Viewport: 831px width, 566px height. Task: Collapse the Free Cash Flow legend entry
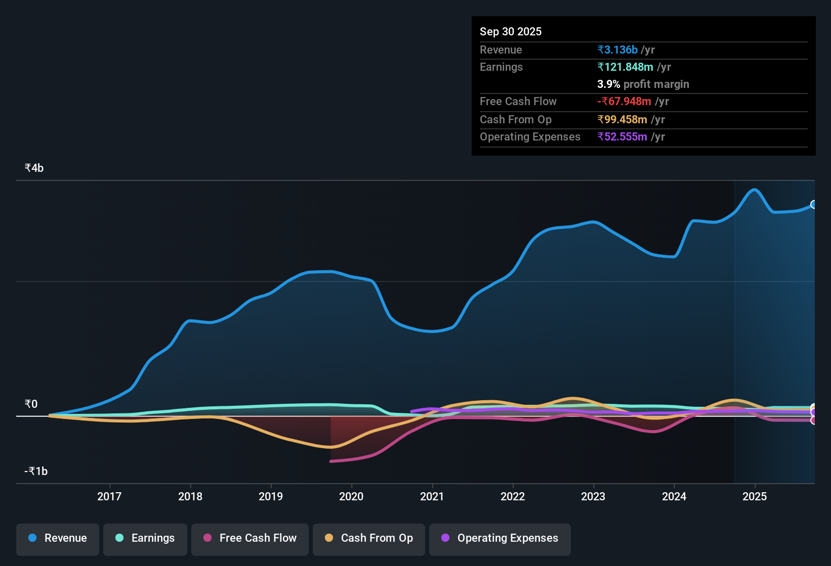pos(250,539)
